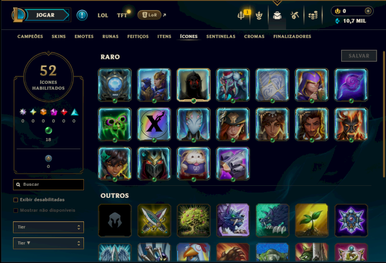Click the plus icon beside RP balance
This screenshot has height=263, width=386.
click(368, 11)
